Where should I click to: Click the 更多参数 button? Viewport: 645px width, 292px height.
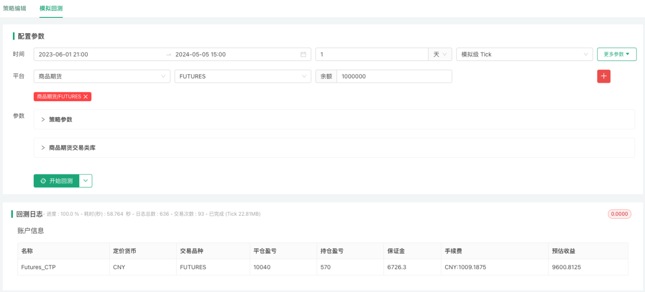(x=617, y=55)
